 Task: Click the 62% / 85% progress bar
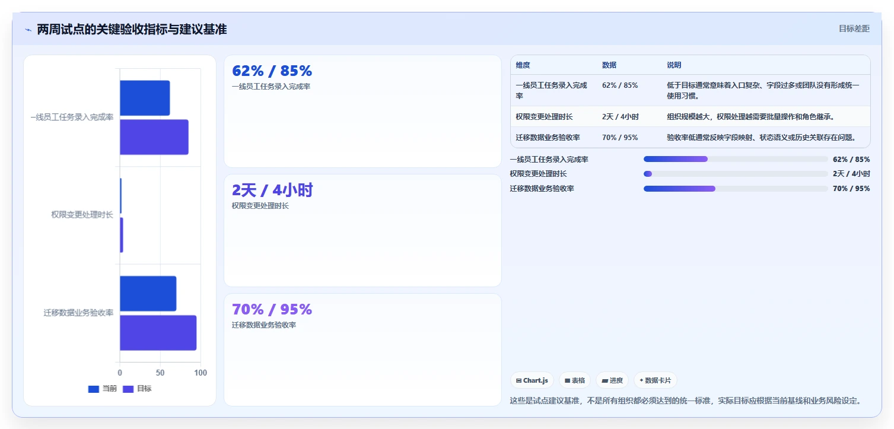pyautogui.click(x=736, y=159)
